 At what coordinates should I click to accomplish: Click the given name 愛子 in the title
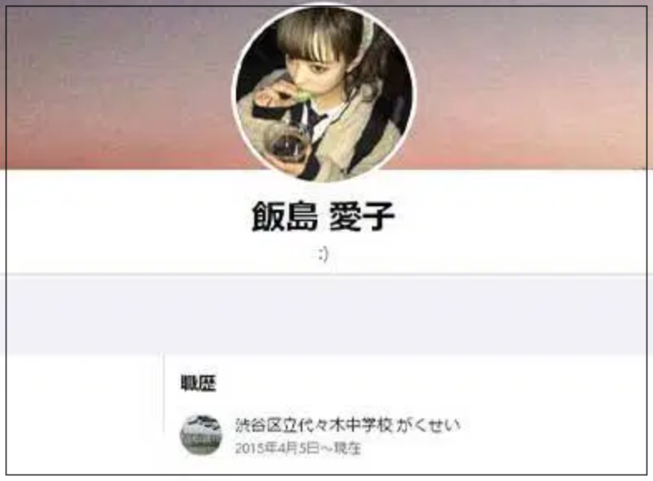[362, 216]
